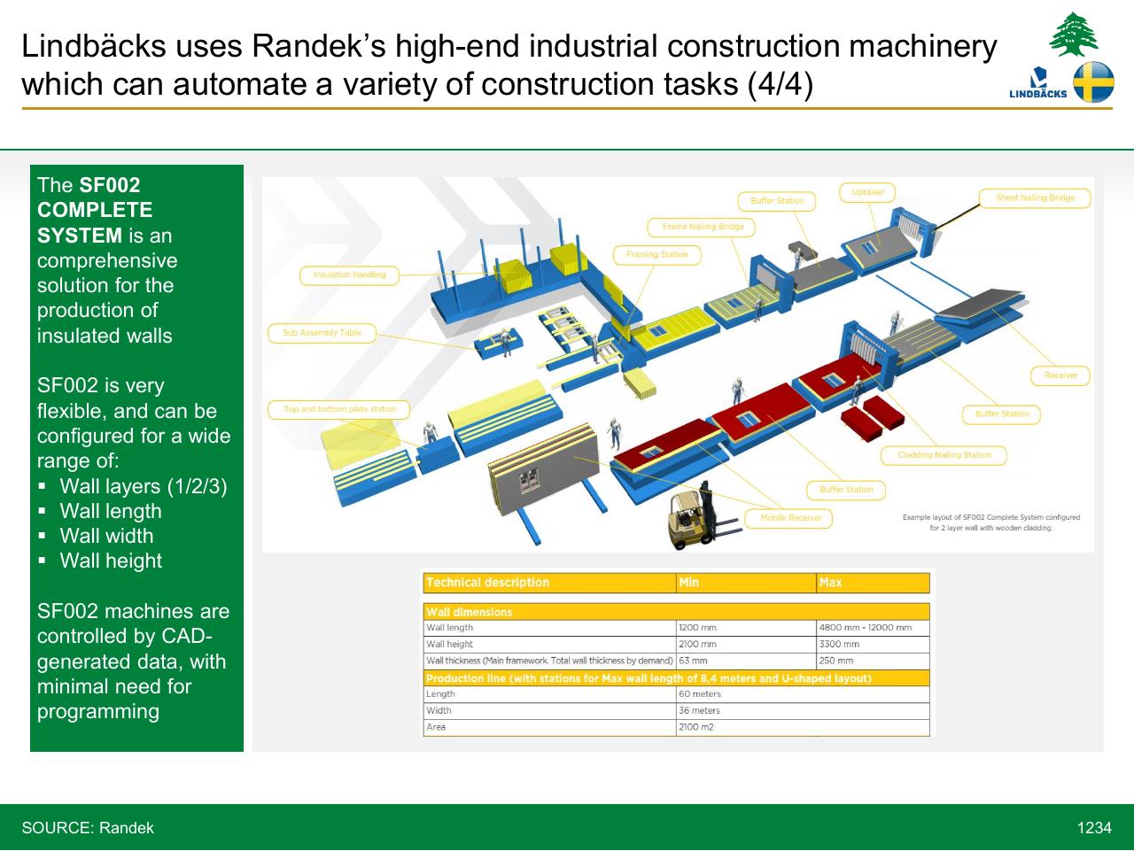Select the "Framing Station" diagram label
The height and width of the screenshot is (851, 1134).
click(656, 254)
